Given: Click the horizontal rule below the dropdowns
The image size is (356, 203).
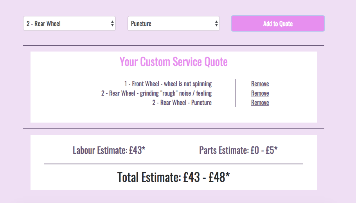Looking at the screenshot, I should pos(174,45).
